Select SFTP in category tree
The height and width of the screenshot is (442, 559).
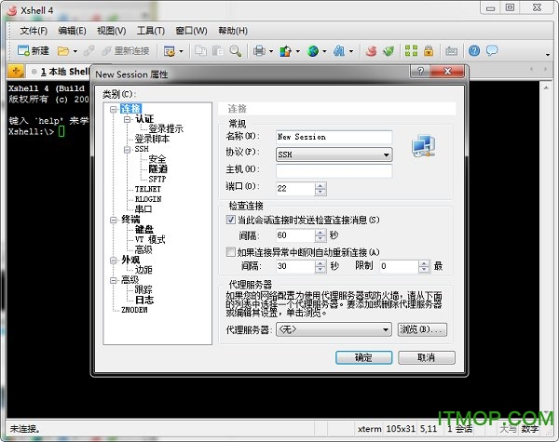157,180
